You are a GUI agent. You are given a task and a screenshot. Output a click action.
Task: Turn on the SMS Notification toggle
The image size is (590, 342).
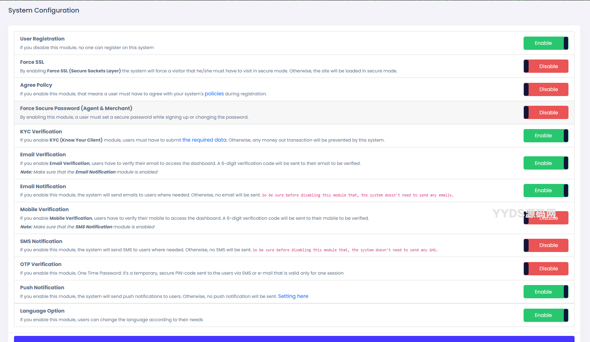(545, 246)
